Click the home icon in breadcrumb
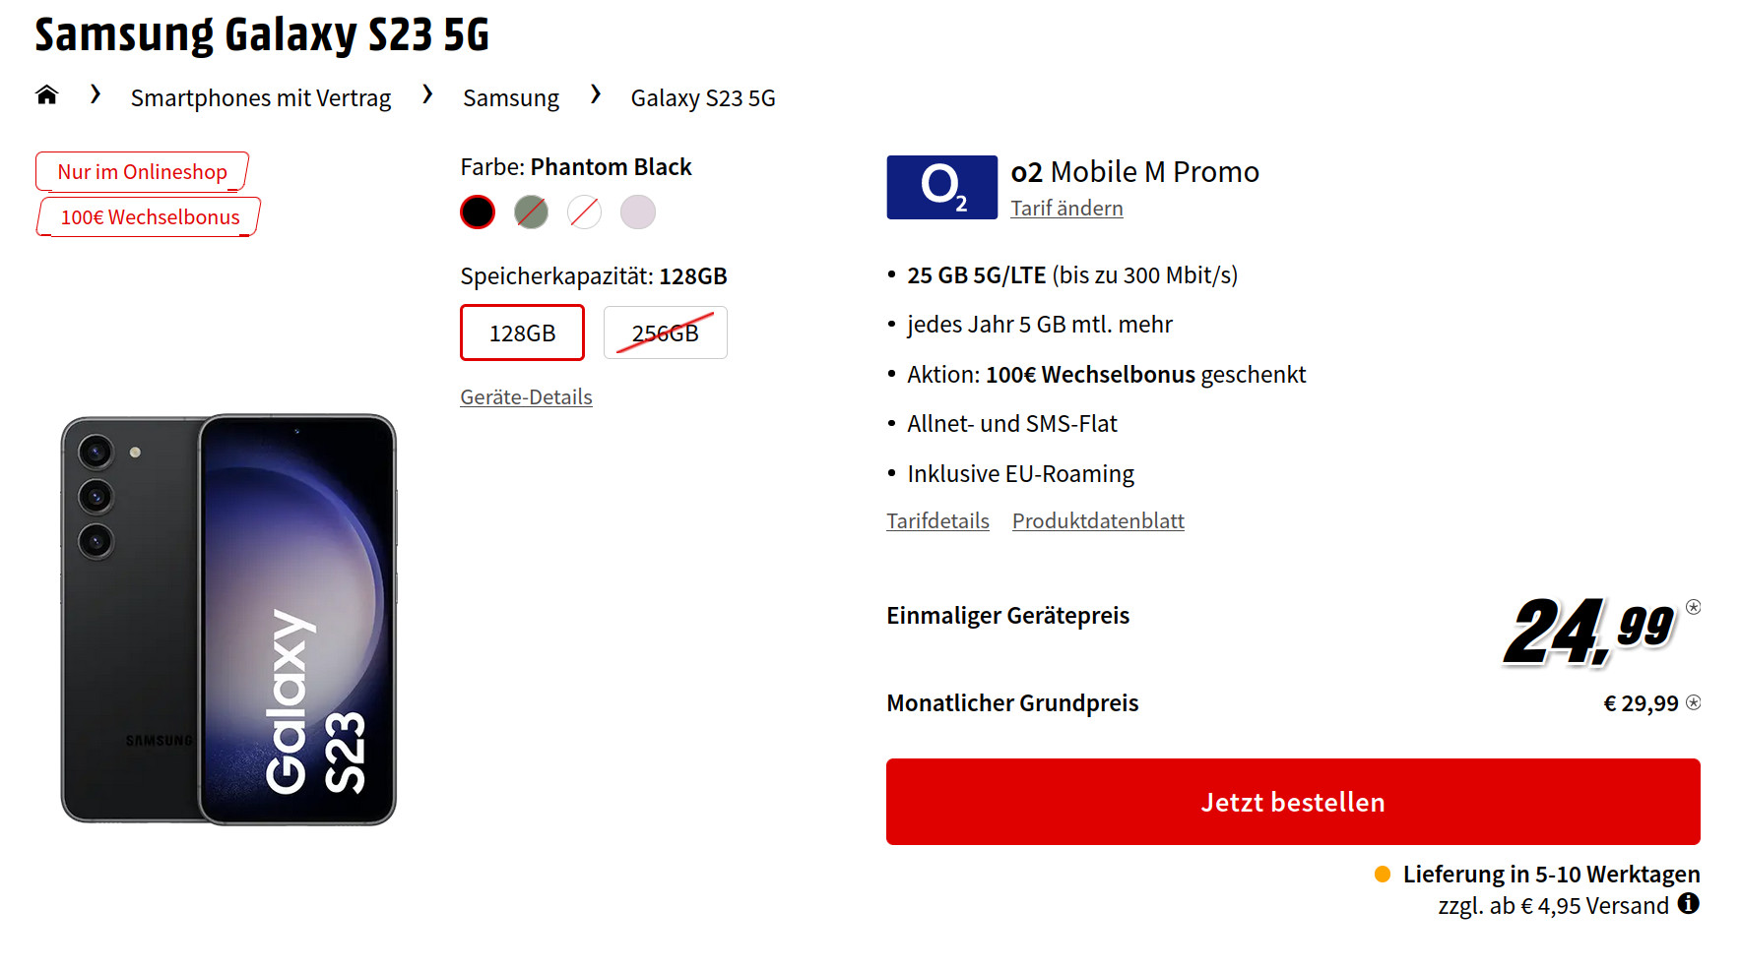 coord(46,95)
